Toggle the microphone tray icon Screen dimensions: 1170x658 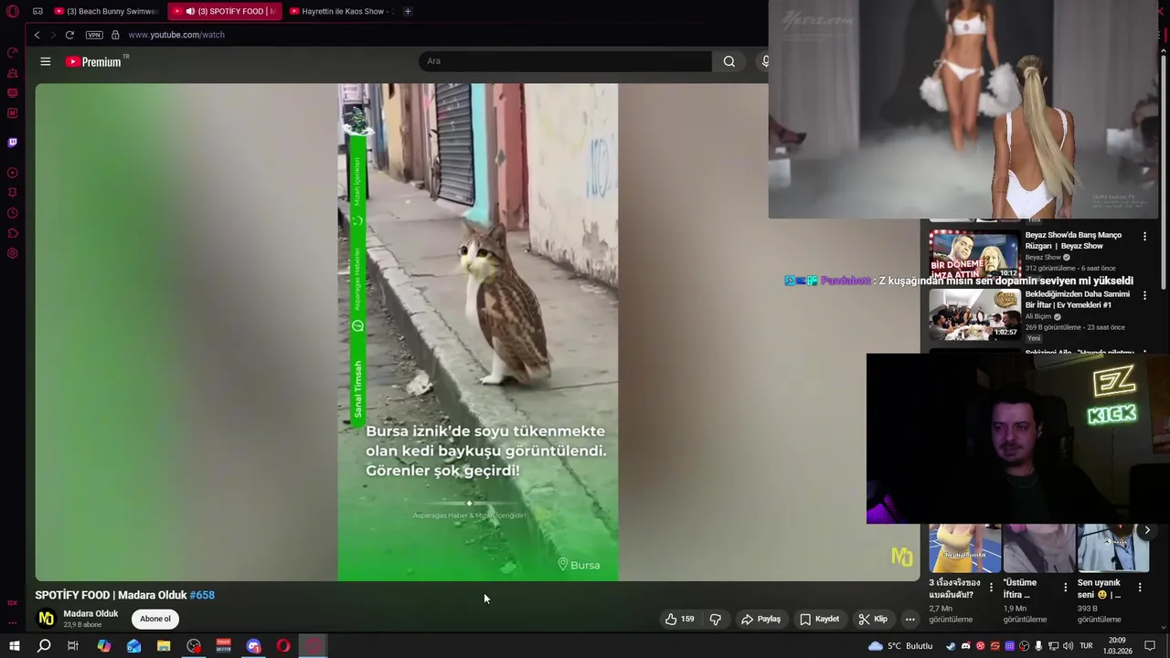(1038, 646)
